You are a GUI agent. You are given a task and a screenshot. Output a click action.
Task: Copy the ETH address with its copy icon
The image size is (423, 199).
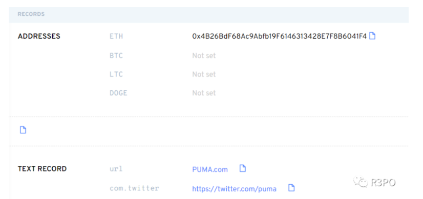coord(372,36)
